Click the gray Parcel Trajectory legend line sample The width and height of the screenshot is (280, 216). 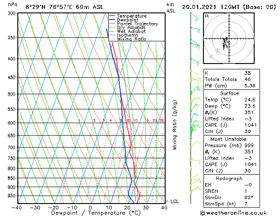[112, 24]
